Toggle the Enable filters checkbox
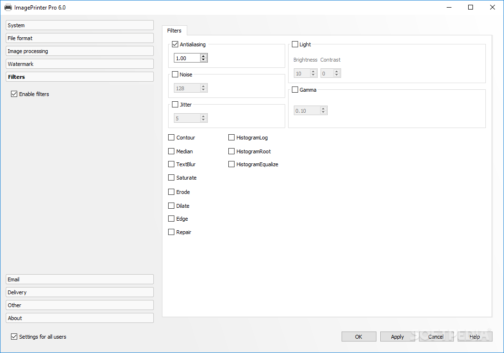The width and height of the screenshot is (504, 353). 14,94
